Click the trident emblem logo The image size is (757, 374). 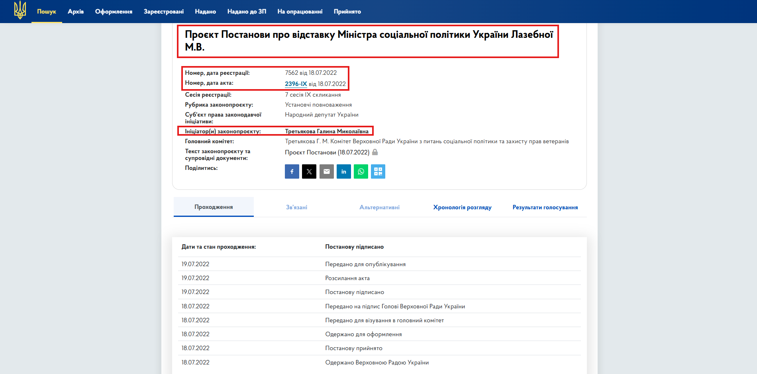point(20,10)
